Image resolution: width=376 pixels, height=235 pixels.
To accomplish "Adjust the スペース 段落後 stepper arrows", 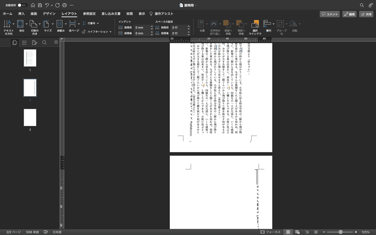I will (189, 33).
